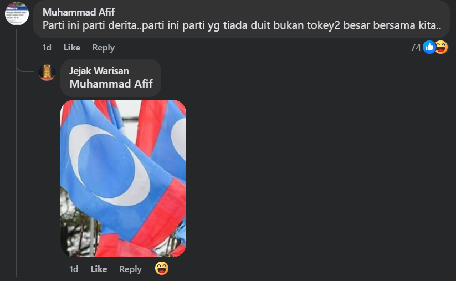Open the Muhammad Afif commenter name link

[x=79, y=12]
